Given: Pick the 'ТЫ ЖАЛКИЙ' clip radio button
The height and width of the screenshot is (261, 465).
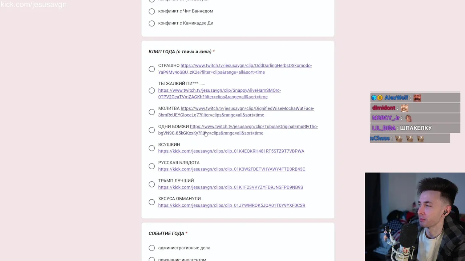Looking at the screenshot, I should pyautogui.click(x=152, y=90).
